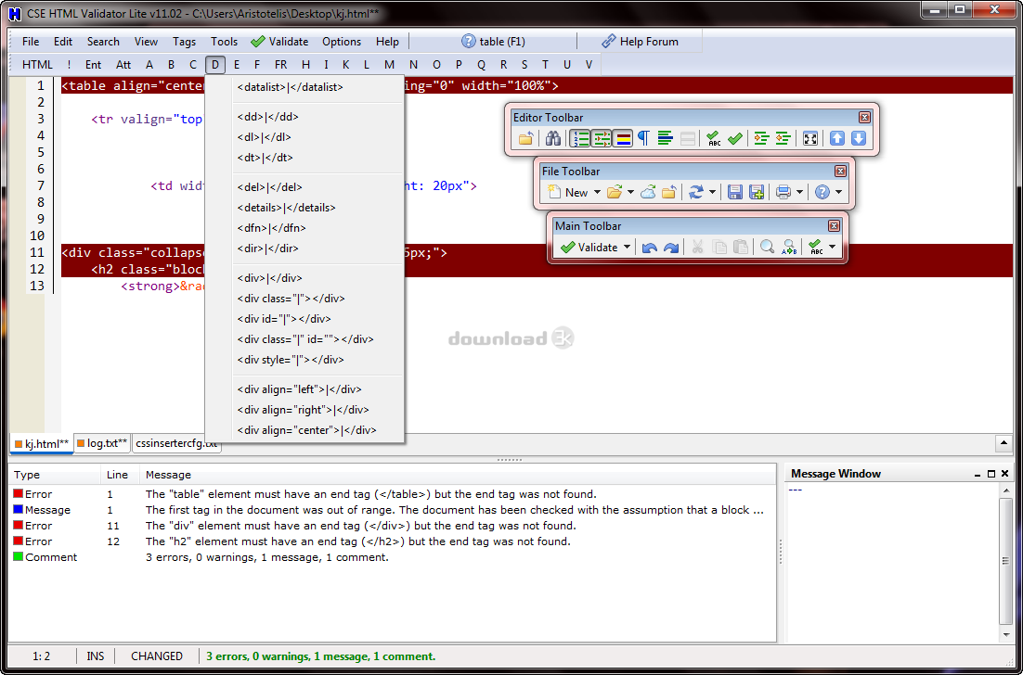Click the green checkmark in Editor Toolbar
The height and width of the screenshot is (675, 1023).
point(735,138)
